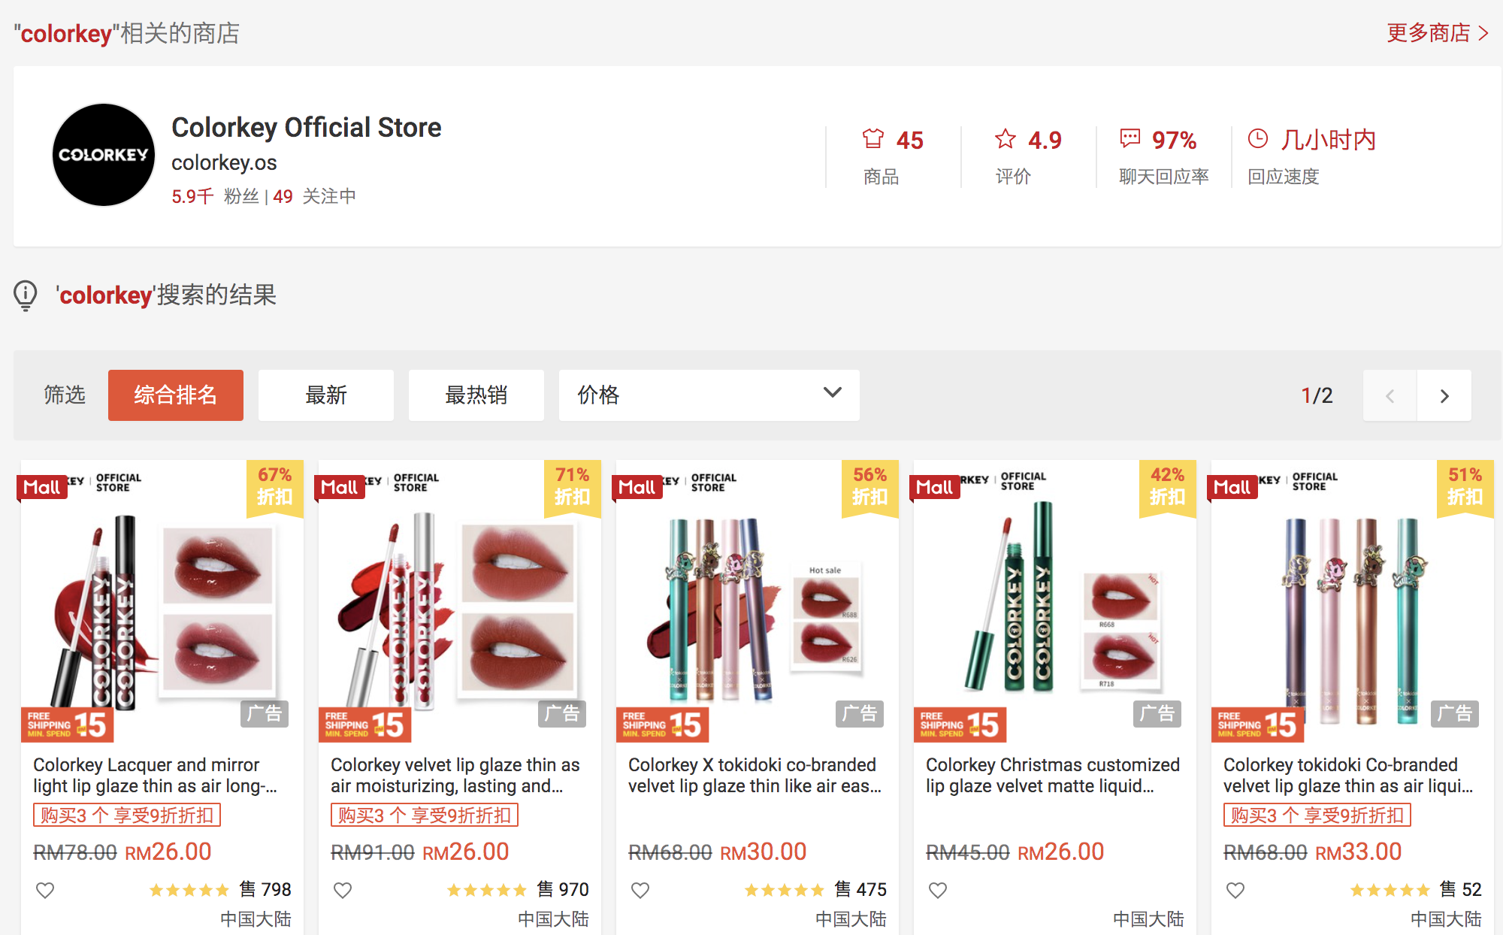
Task: Click the Colorkey store logo avatar
Action: pyautogui.click(x=104, y=155)
